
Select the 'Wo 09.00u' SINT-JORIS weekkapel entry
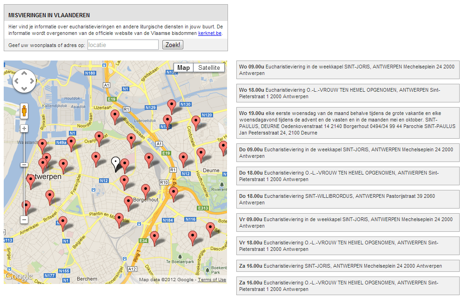tap(348, 70)
